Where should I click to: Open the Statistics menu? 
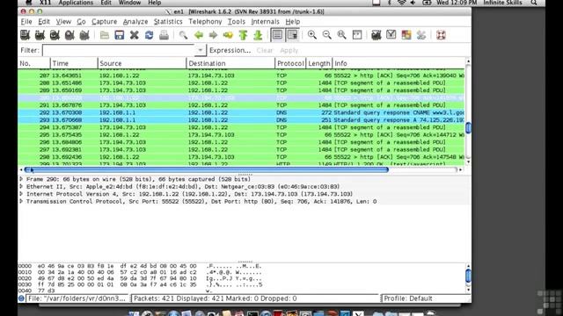coord(168,22)
